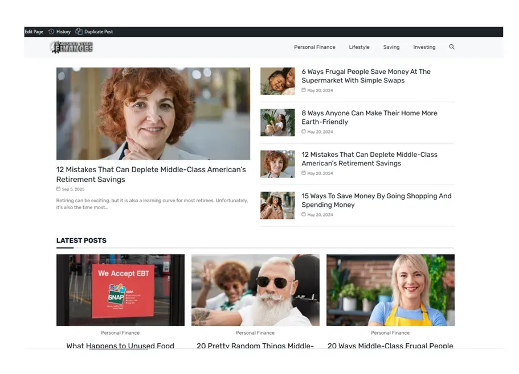This screenshot has height=374, width=519.
Task: Open the Lifestyle menu item
Action: 359,47
